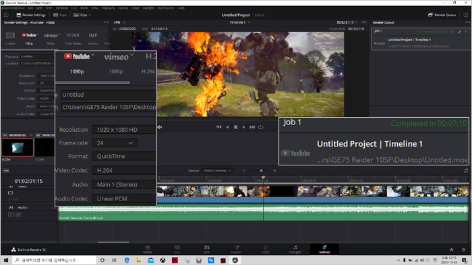Click the music note icon above timeline

click(x=466, y=171)
